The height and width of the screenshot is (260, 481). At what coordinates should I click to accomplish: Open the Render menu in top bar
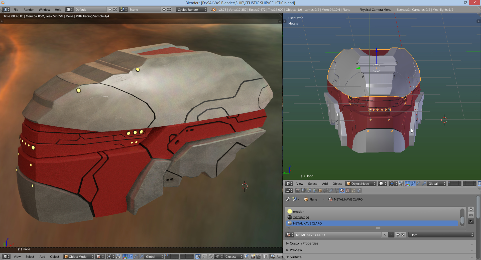[x=29, y=9]
